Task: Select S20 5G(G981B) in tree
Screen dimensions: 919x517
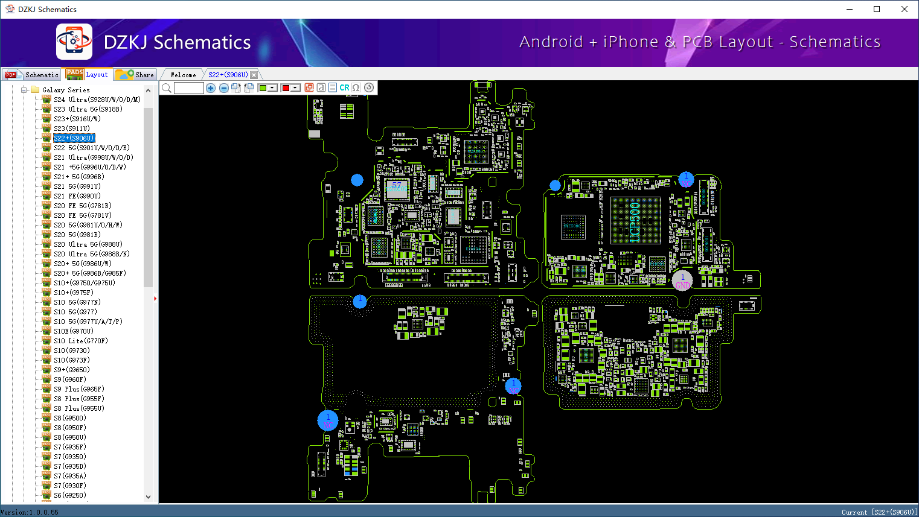Action: point(77,235)
